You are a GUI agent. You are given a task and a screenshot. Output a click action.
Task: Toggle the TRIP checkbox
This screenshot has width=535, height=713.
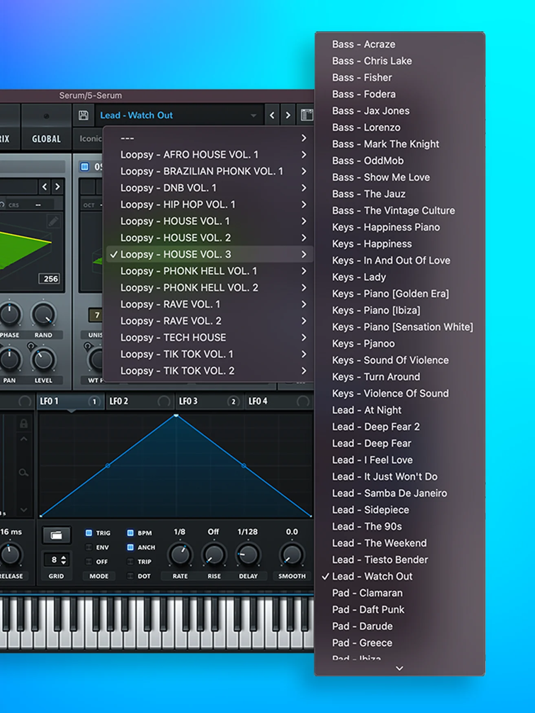130,561
